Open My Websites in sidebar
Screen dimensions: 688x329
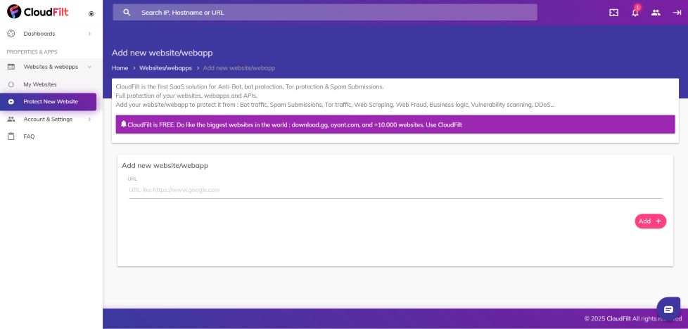click(x=39, y=84)
